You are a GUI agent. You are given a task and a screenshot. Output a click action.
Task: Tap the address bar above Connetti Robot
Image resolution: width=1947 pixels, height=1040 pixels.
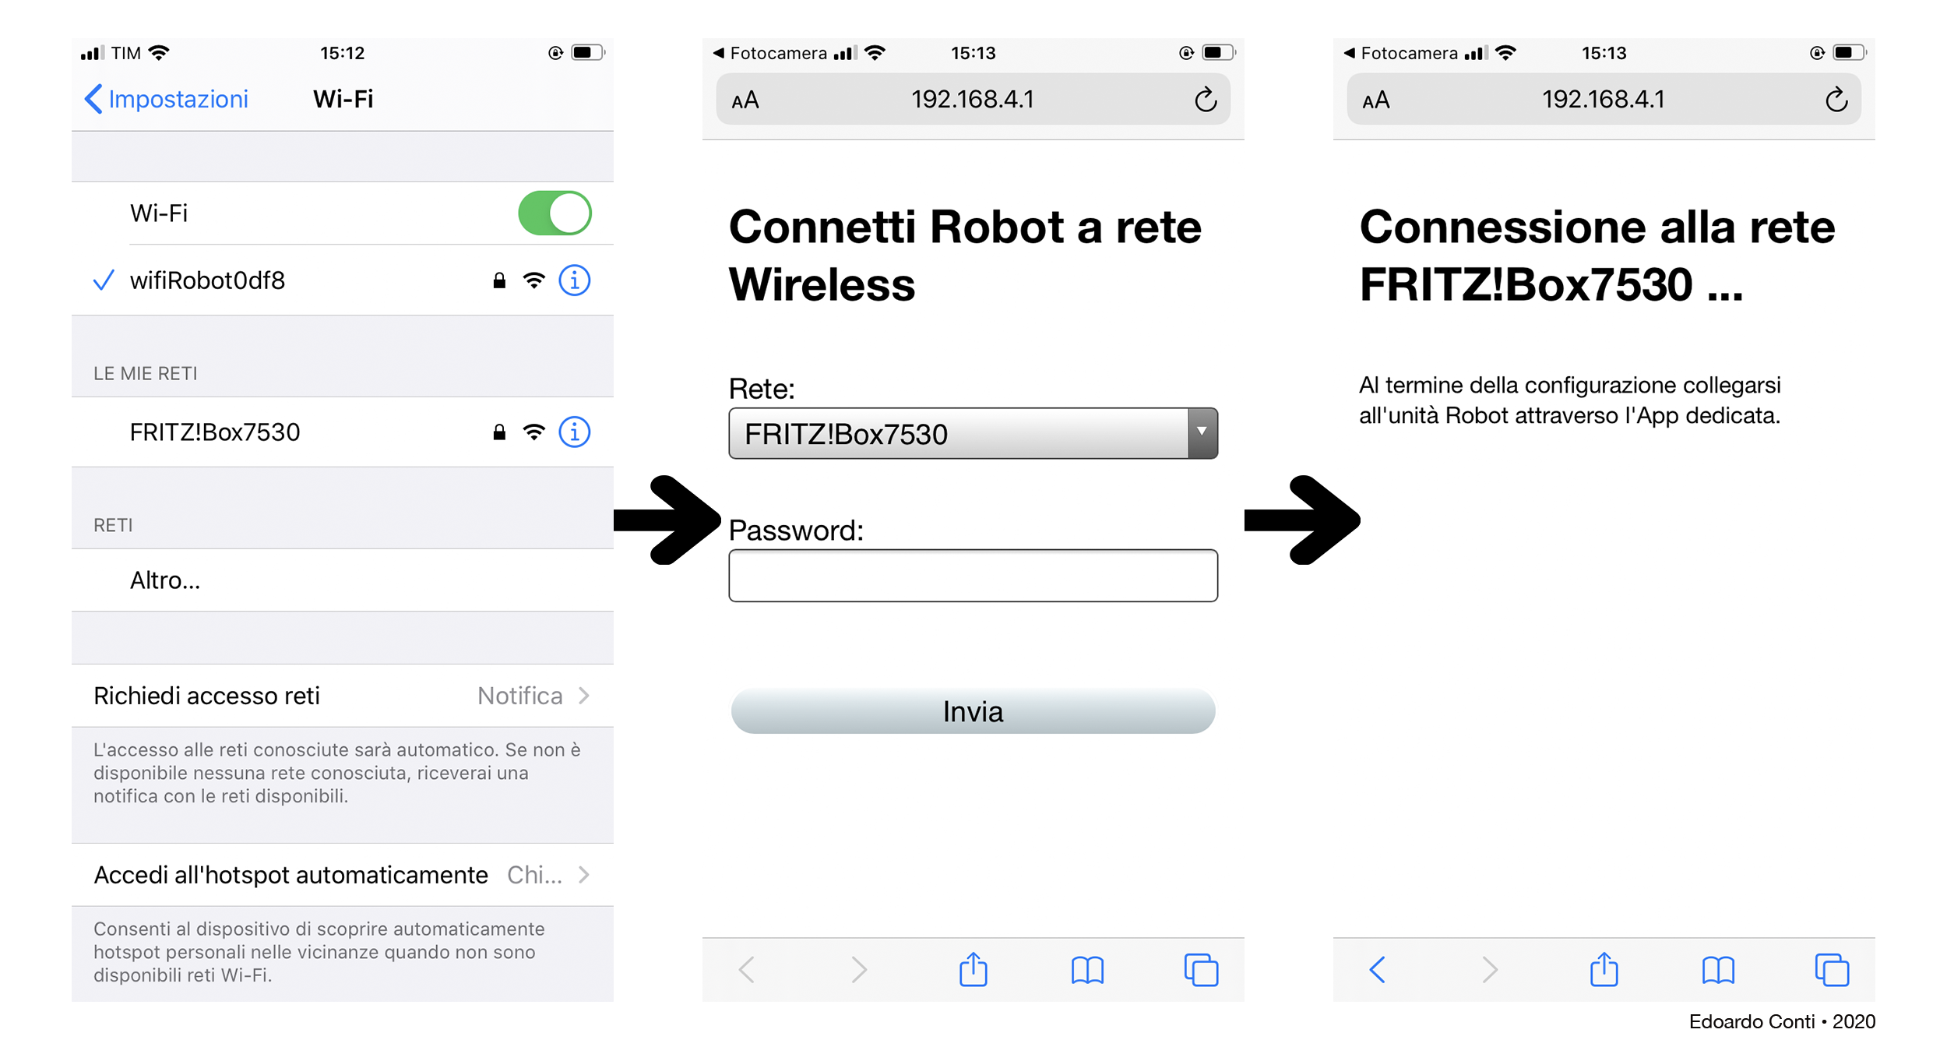[x=973, y=99]
